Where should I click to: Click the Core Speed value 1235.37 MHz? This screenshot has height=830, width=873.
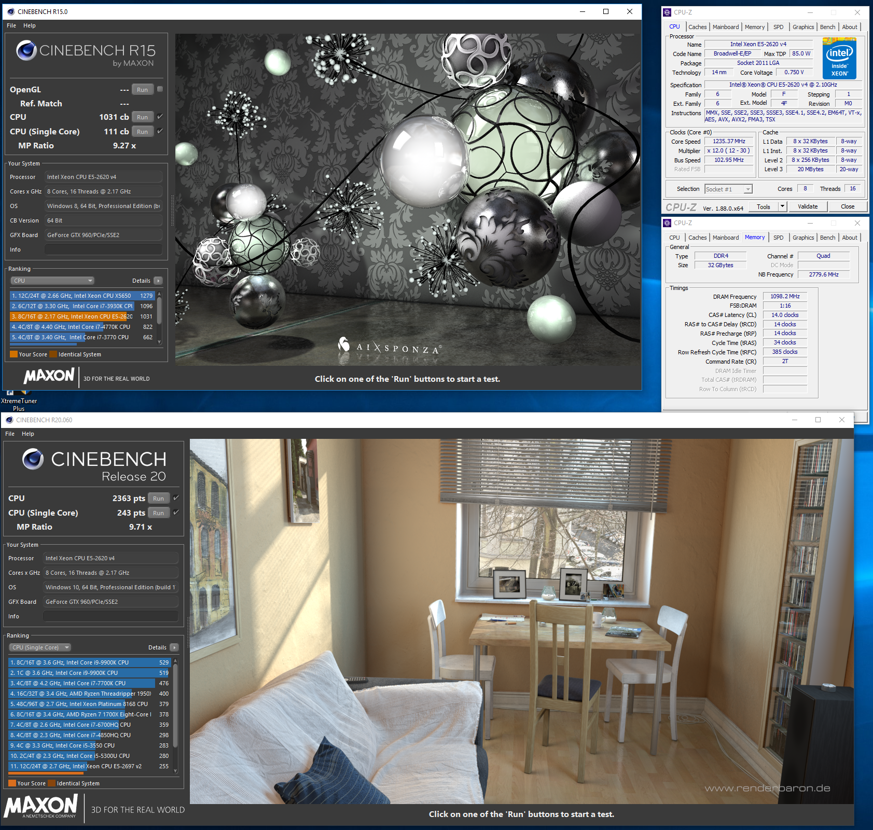[729, 141]
